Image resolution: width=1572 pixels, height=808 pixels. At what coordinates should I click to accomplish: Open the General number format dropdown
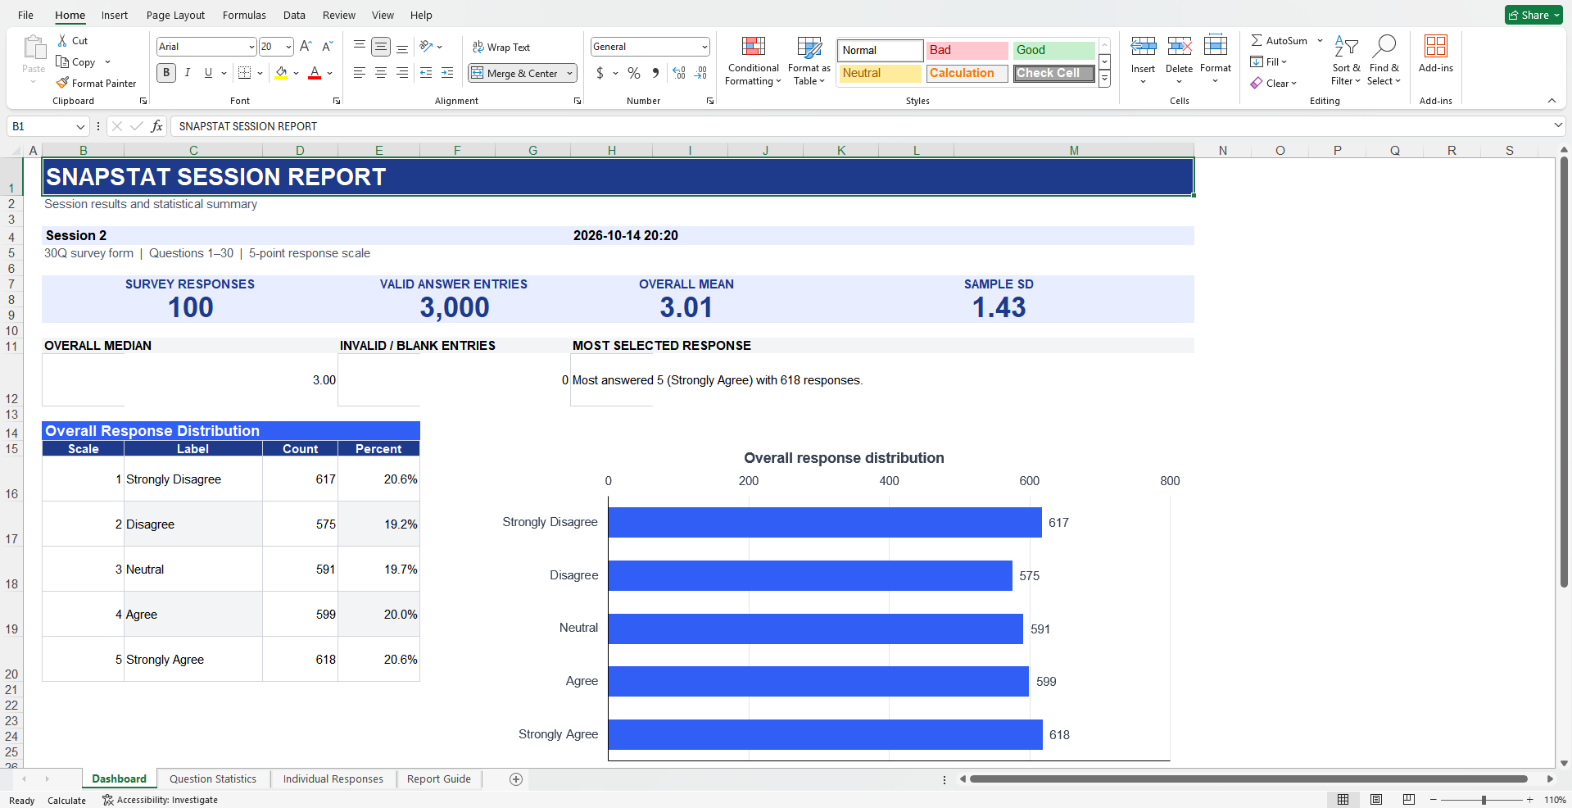pyautogui.click(x=704, y=47)
